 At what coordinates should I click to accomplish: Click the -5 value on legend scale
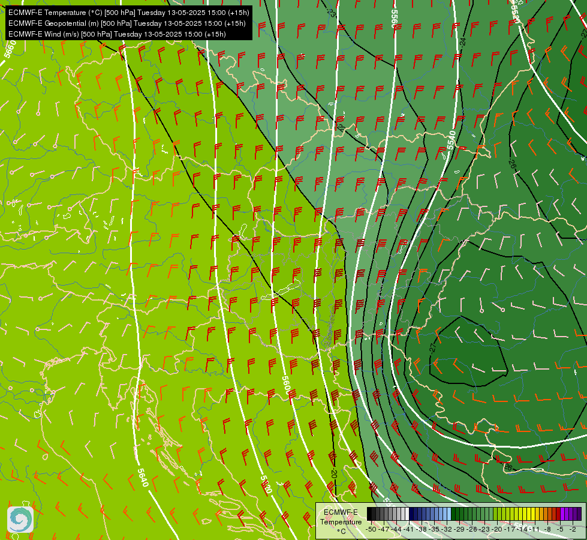pyautogui.click(x=560, y=529)
